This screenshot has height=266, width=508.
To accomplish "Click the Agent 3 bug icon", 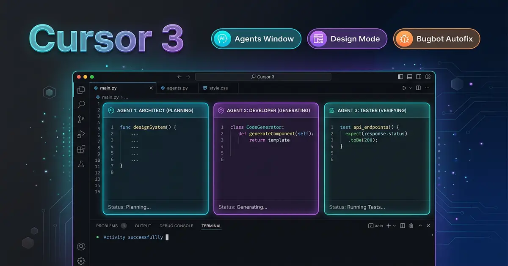I will (332, 110).
